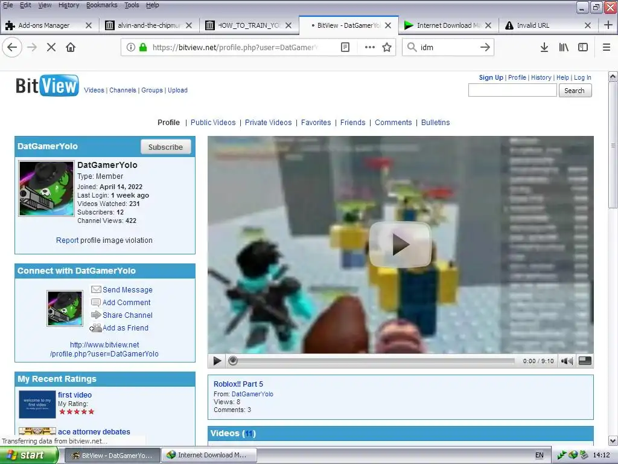Toggle video player fullscreen size

585,361
